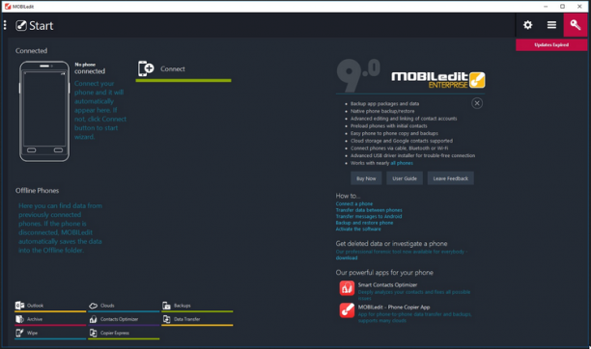Click the Contacts Optimizer icon
This screenshot has width=591, height=349.
click(93, 319)
